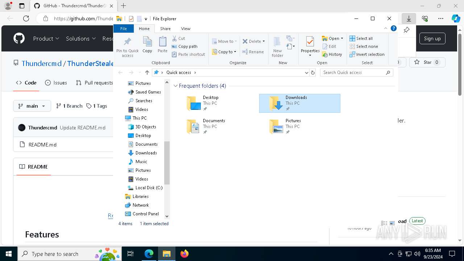Select Music in navigation pane

(137, 162)
